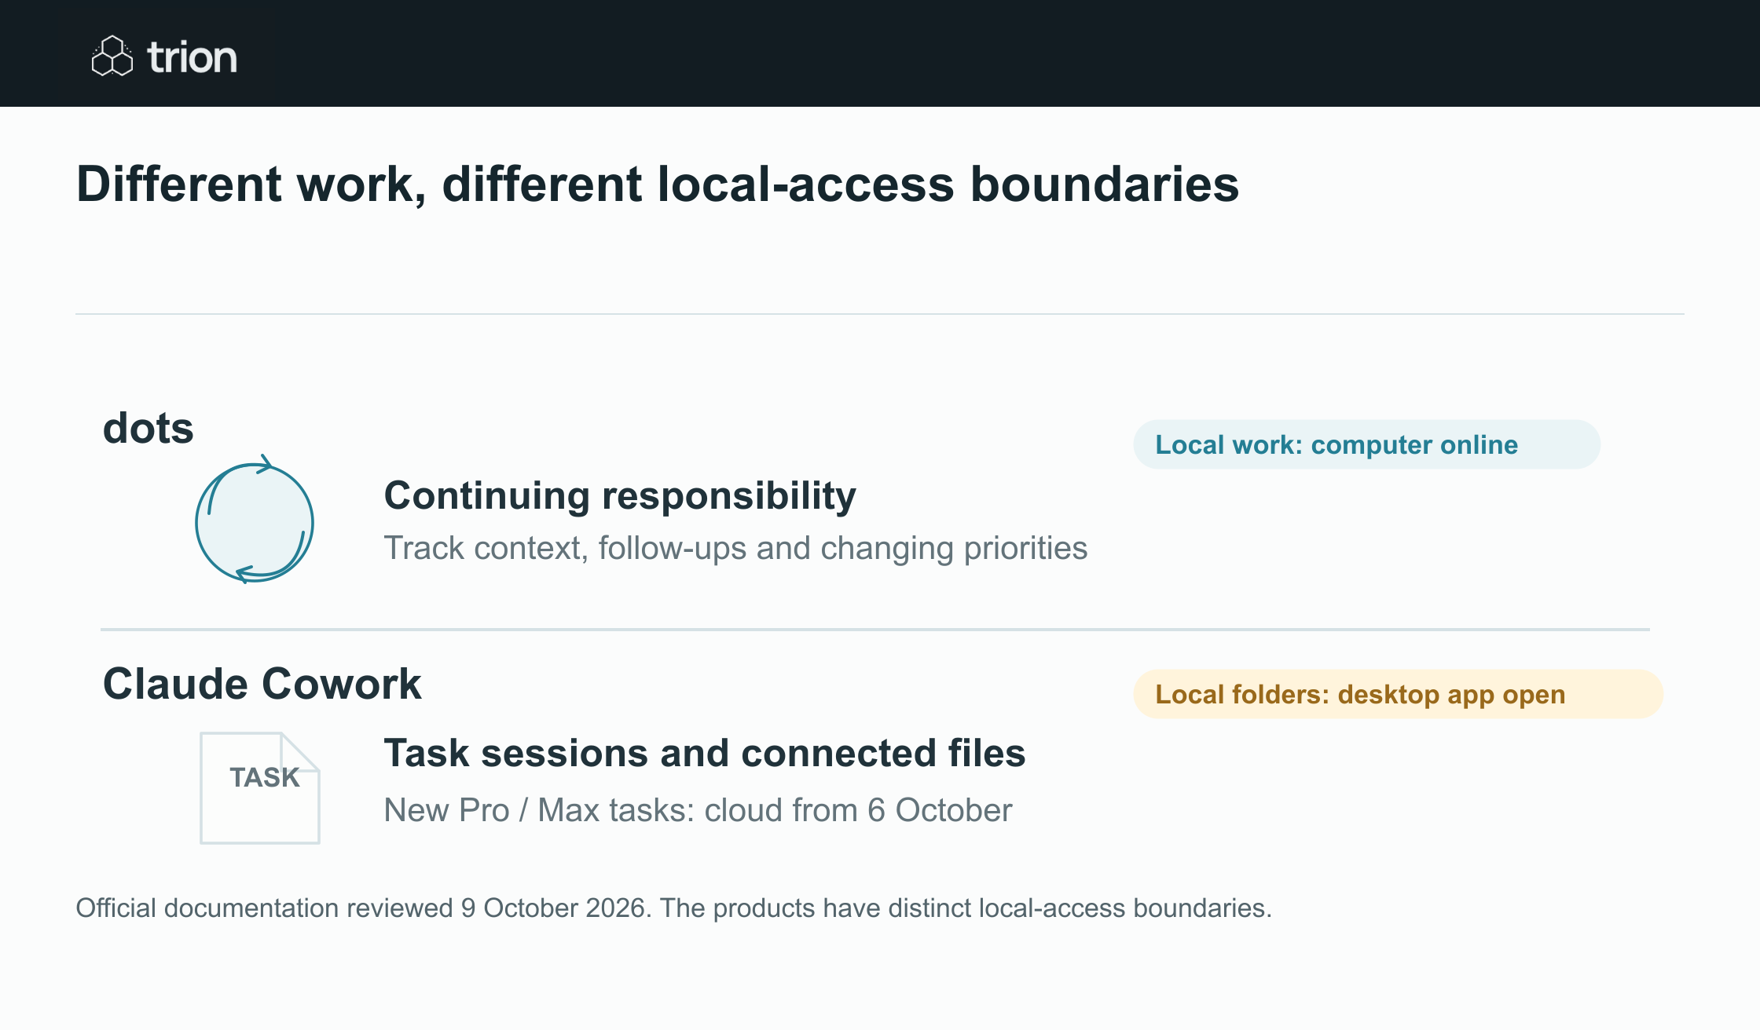The image size is (1760, 1030).
Task: Click the circular arrows cycle icon
Action: 255,520
